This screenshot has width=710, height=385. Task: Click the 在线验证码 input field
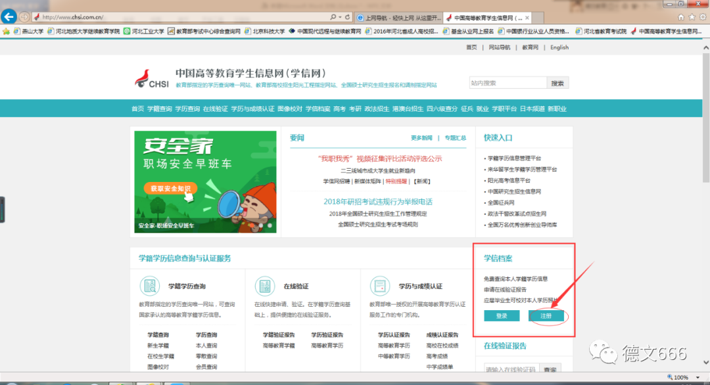[x=511, y=369]
